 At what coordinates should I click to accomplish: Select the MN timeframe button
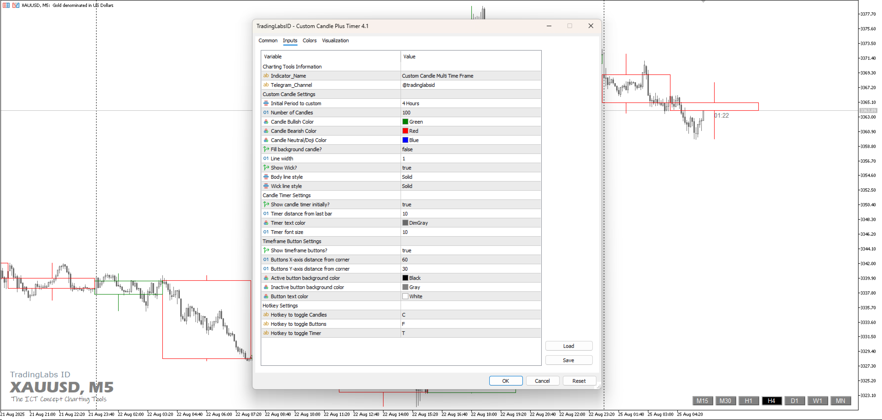pyautogui.click(x=841, y=401)
